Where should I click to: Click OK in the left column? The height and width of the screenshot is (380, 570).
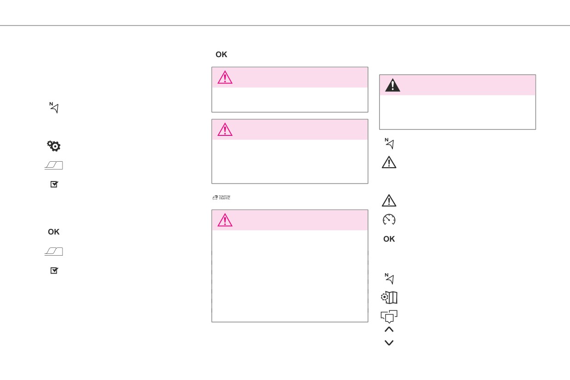pyautogui.click(x=54, y=232)
